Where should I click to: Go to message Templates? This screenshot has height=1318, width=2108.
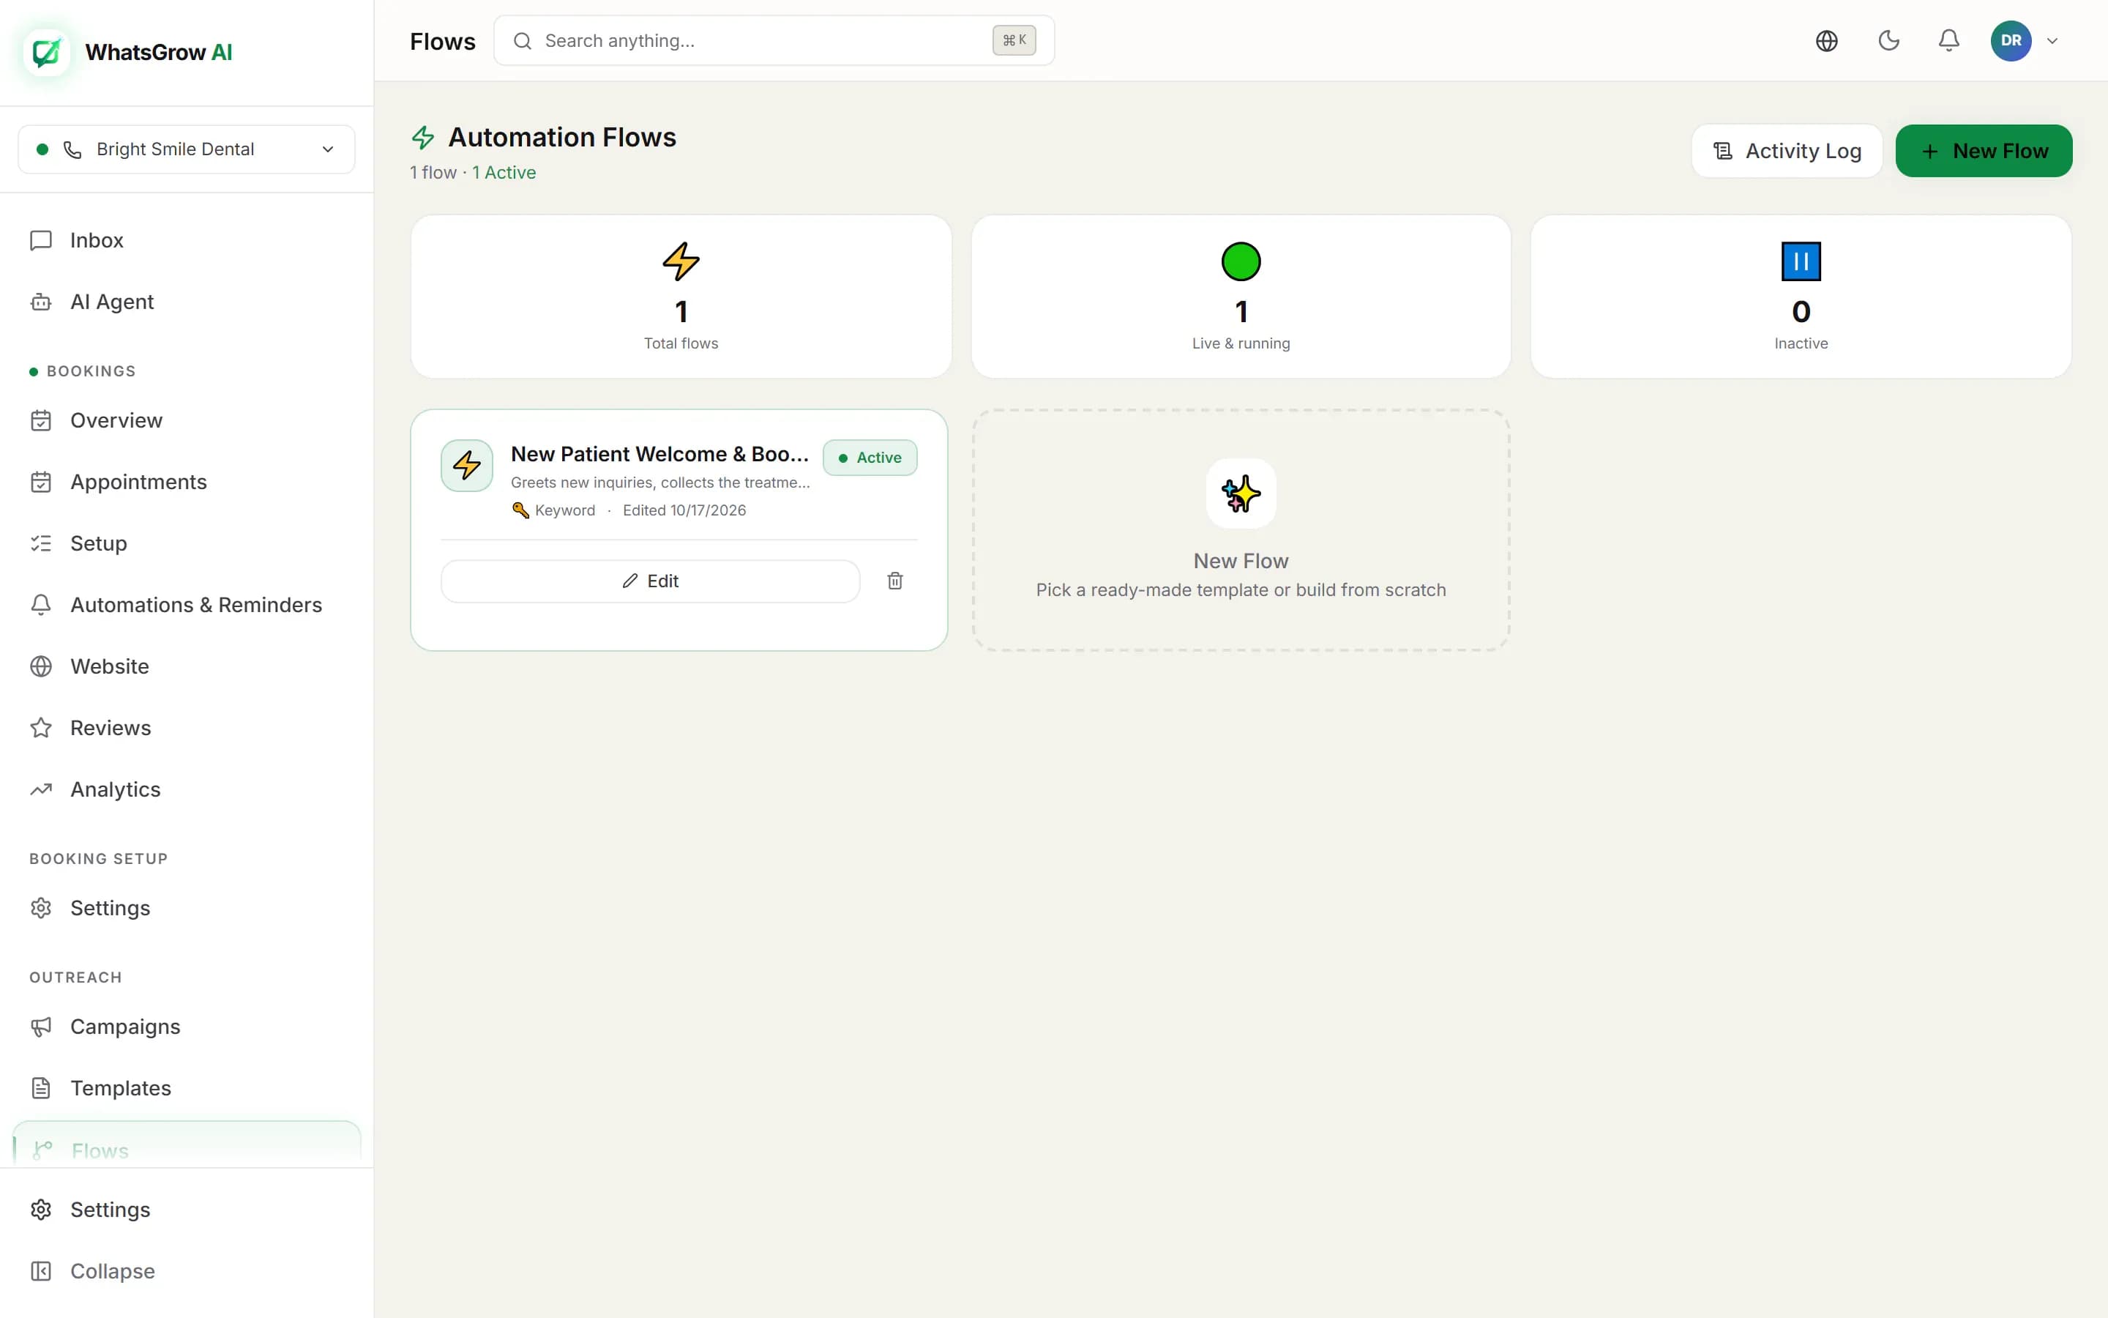pos(187,1088)
